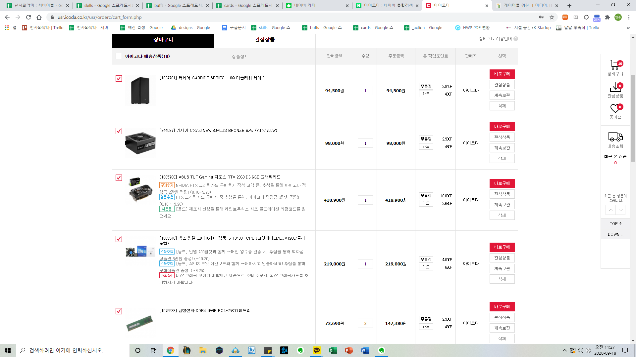The width and height of the screenshot is (636, 357).
Task: Click the volume icon in system tray
Action: click(580, 350)
